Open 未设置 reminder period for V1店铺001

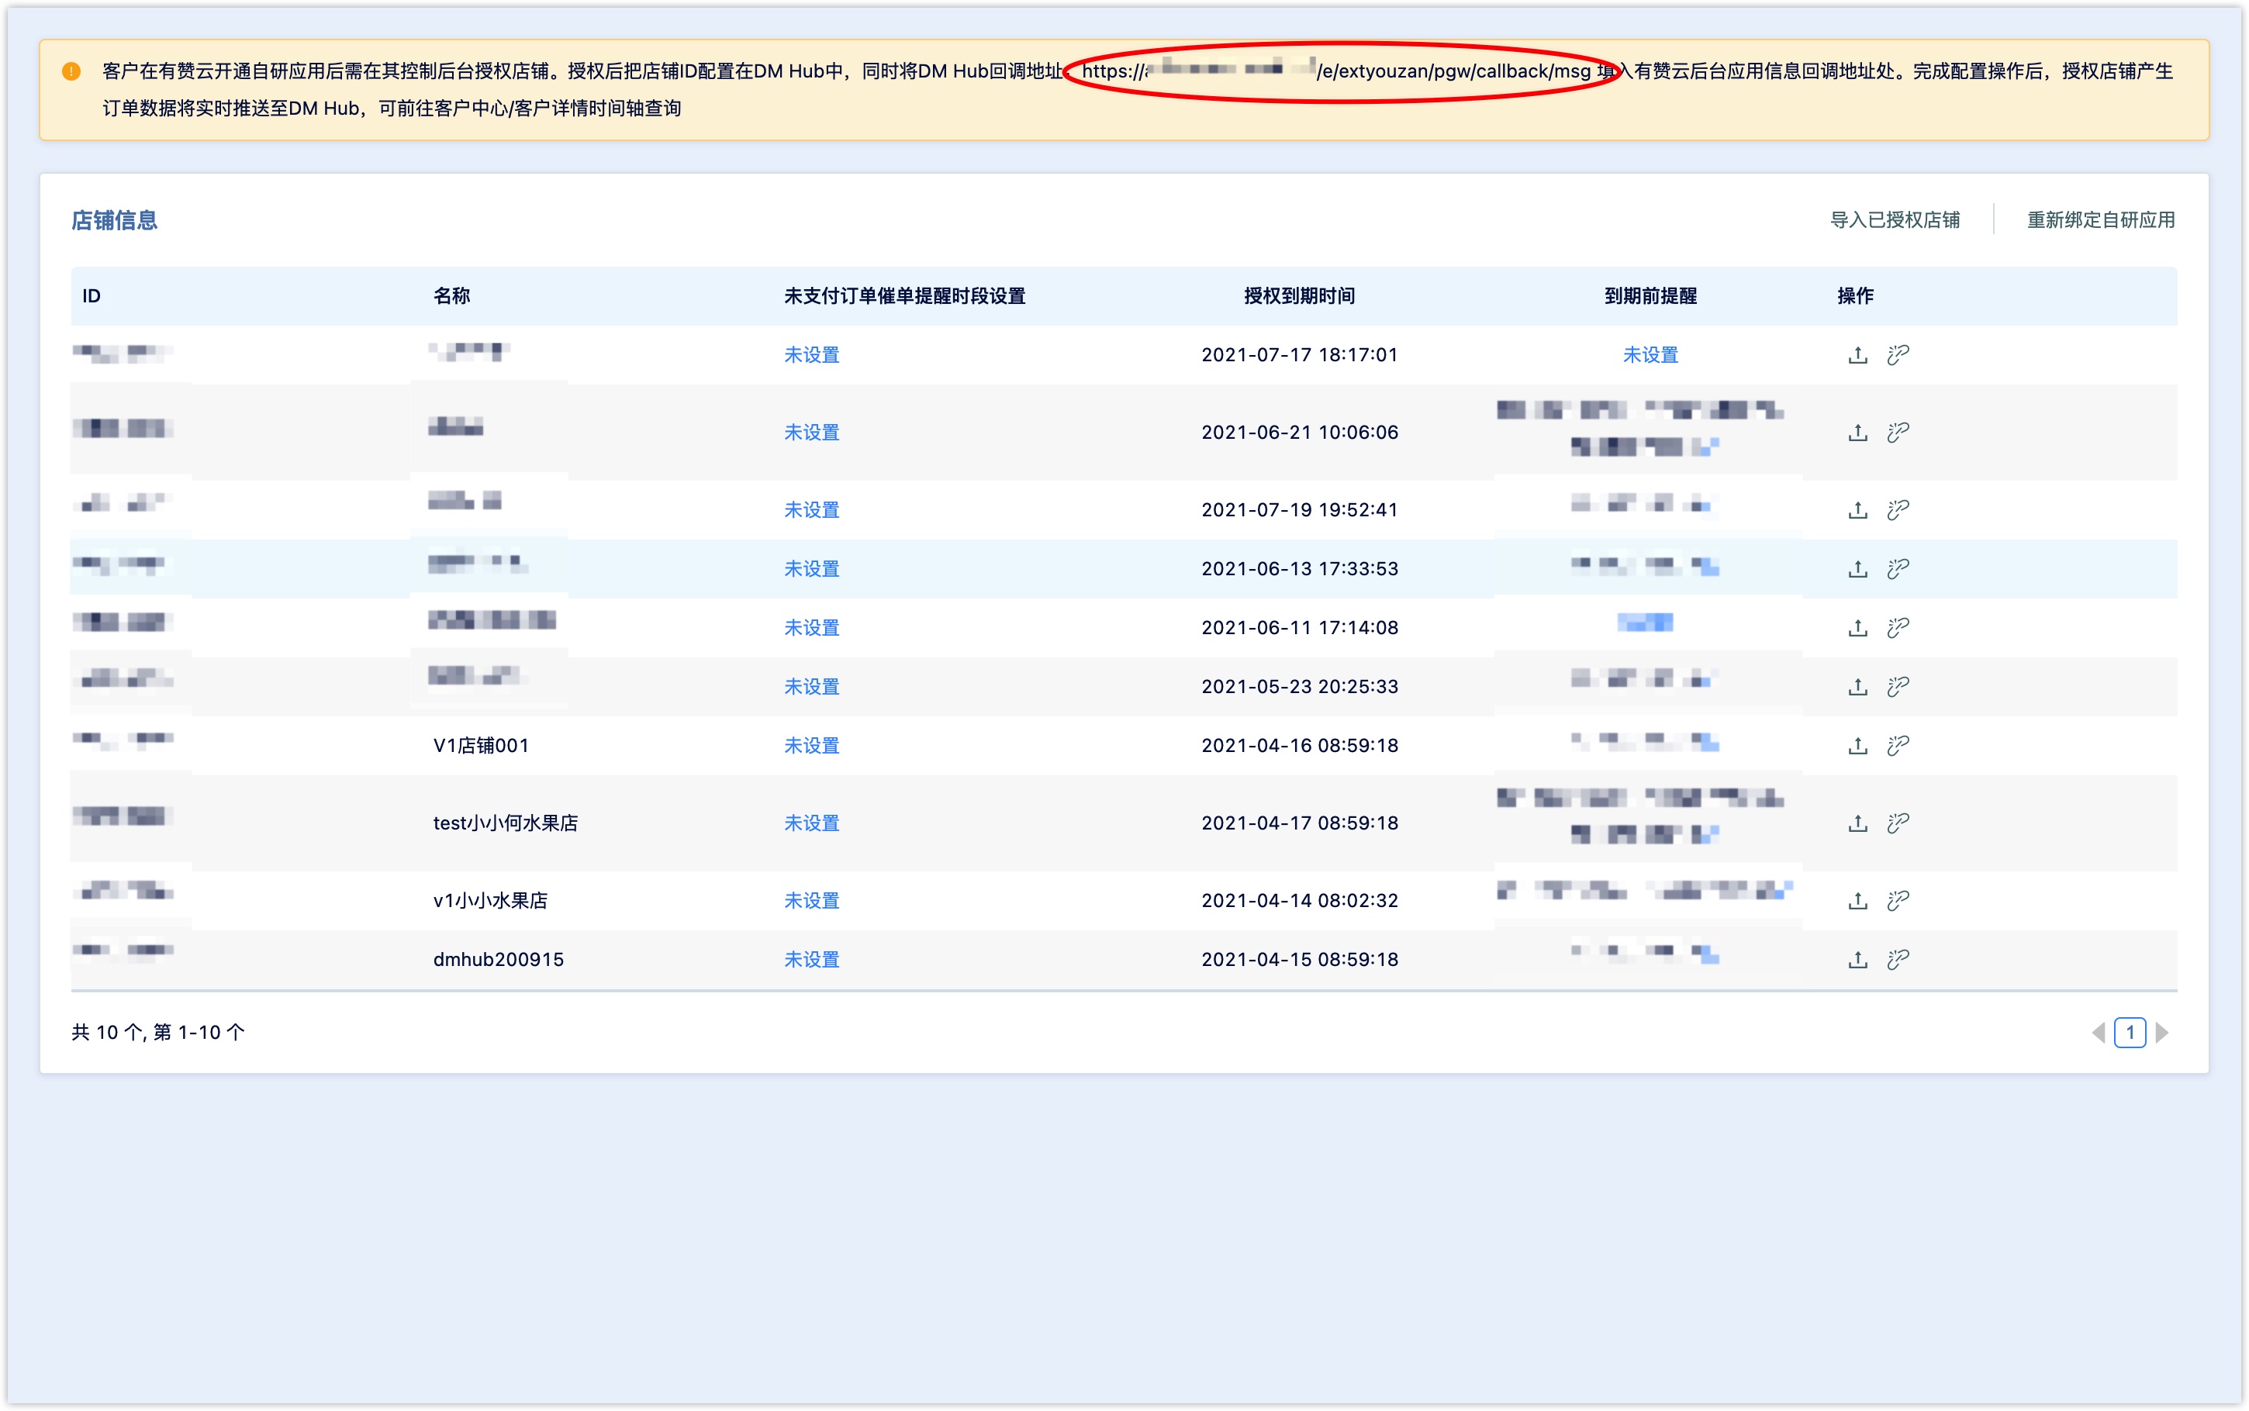pos(811,745)
